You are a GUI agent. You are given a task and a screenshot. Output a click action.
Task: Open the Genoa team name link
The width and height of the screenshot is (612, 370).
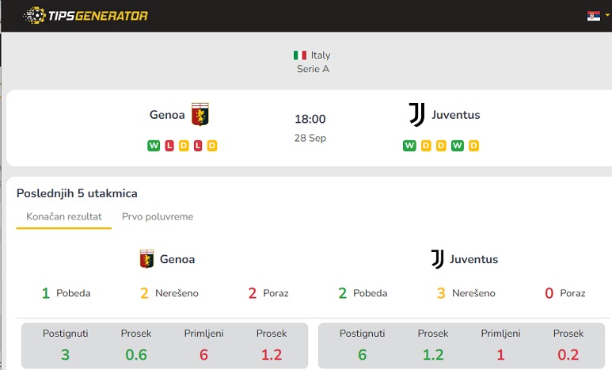pos(167,114)
